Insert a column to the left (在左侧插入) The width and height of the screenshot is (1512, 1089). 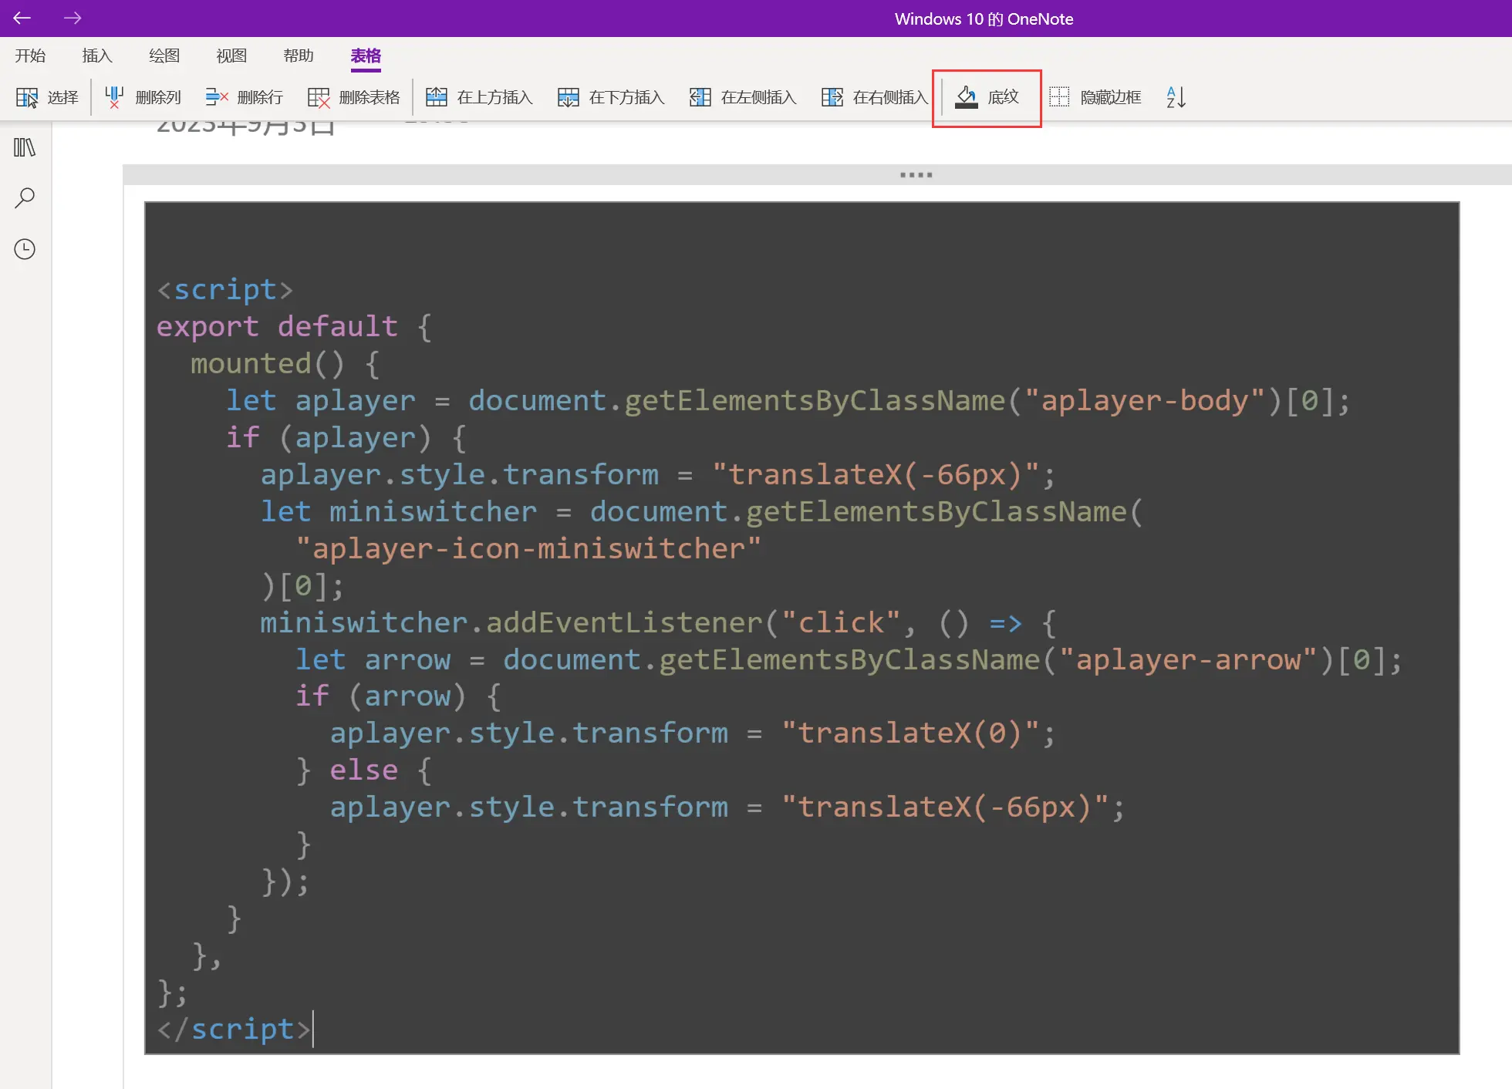tap(742, 97)
